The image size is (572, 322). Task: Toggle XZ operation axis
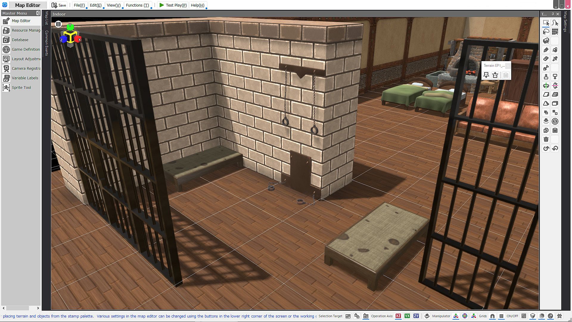click(398, 316)
